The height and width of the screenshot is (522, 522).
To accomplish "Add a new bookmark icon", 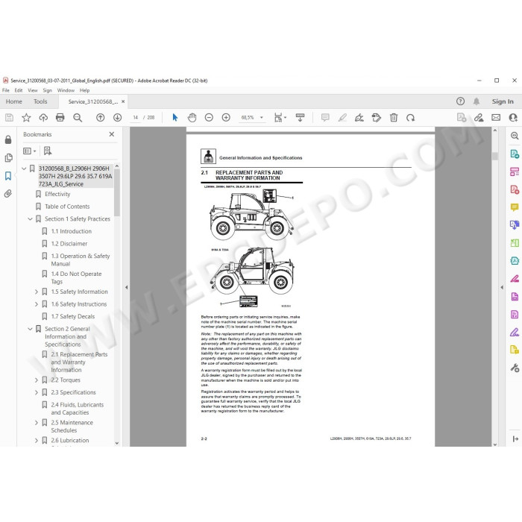I will 48,151.
